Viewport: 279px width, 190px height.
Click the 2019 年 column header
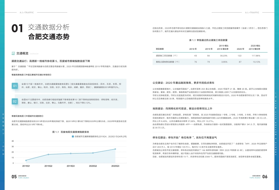click(x=209, y=49)
